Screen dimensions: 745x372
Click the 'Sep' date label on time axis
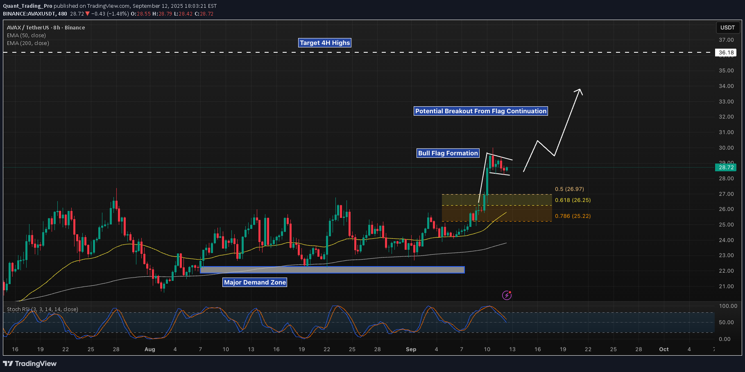pos(411,350)
